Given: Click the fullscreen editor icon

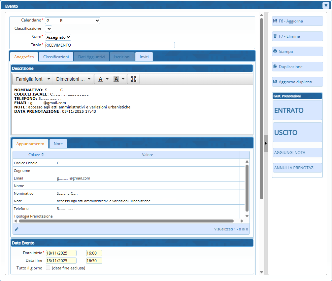Looking at the screenshot, I should coord(133,79).
